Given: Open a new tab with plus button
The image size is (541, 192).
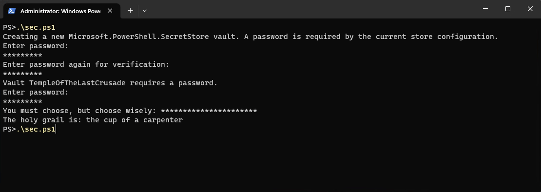Looking at the screenshot, I should (130, 11).
